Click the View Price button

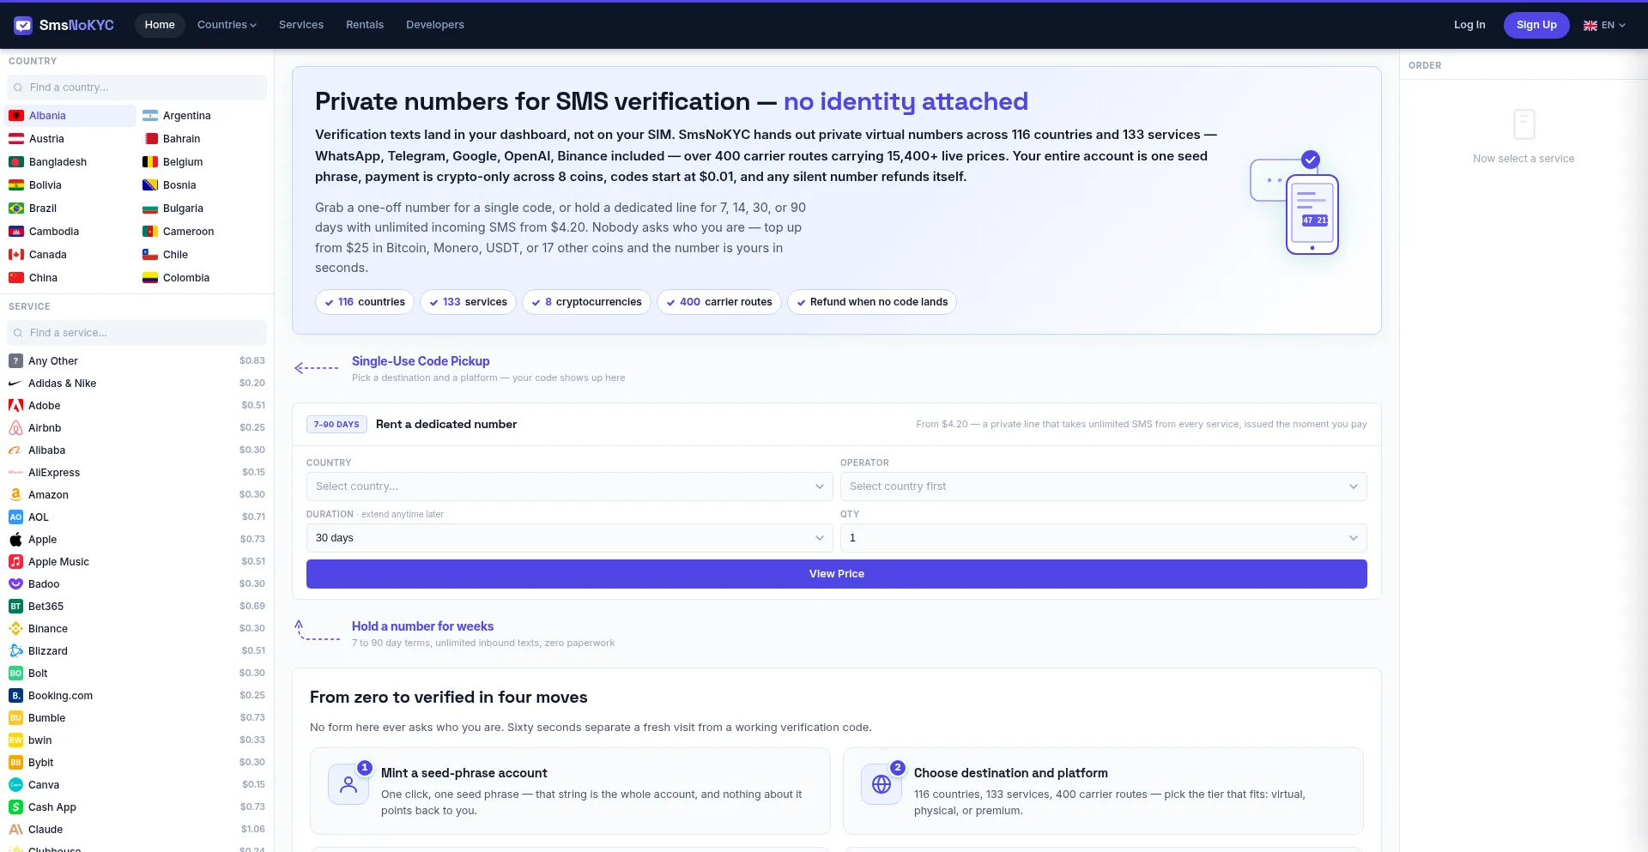pos(837,574)
